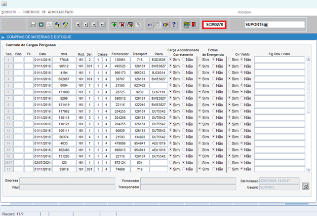
Task: Click Placa cell ELK7119
Action: pyautogui.click(x=158, y=92)
